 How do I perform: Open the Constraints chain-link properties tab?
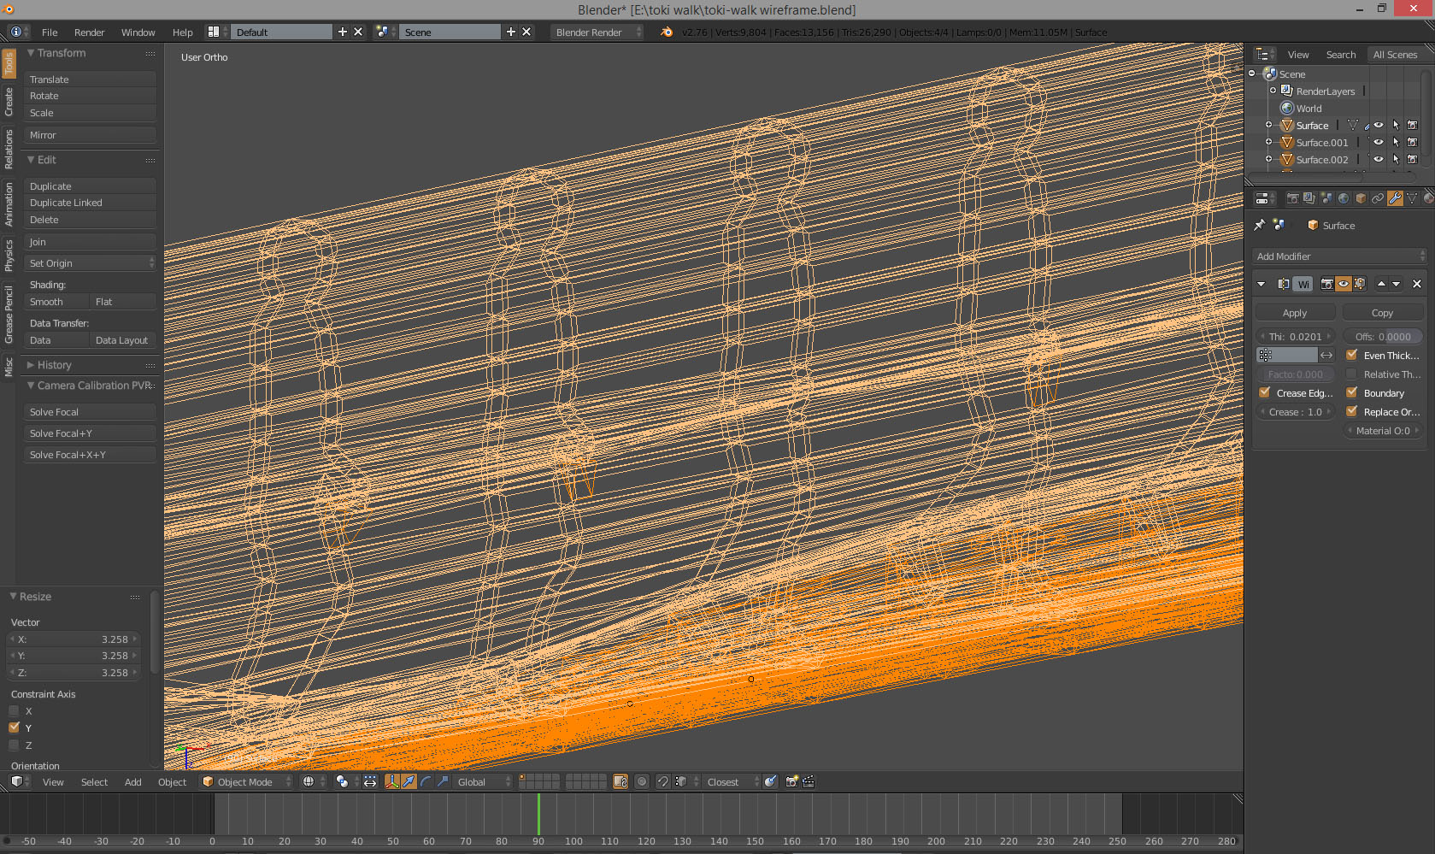(1378, 198)
